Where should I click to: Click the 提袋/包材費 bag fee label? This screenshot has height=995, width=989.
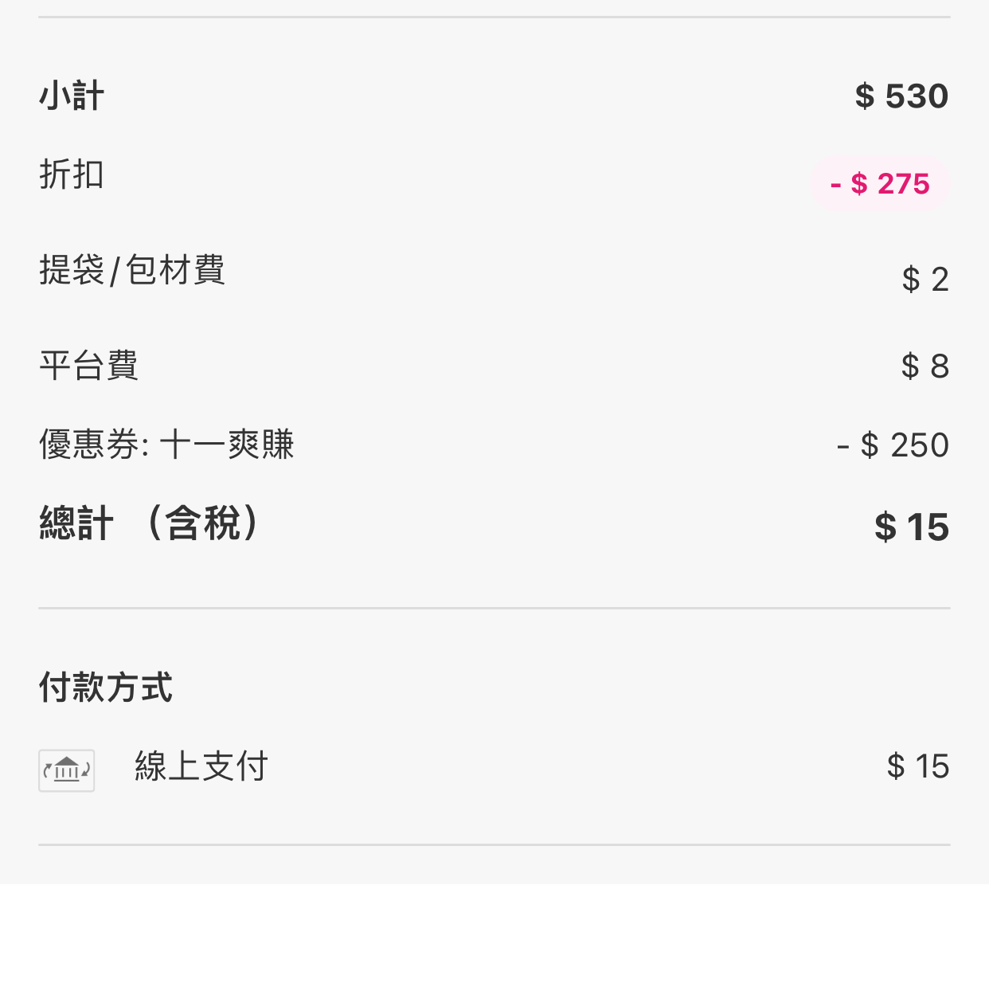tap(132, 270)
